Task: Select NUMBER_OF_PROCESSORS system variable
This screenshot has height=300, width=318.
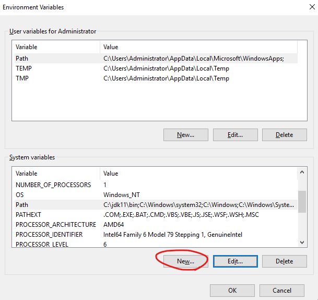Action: tap(156, 185)
